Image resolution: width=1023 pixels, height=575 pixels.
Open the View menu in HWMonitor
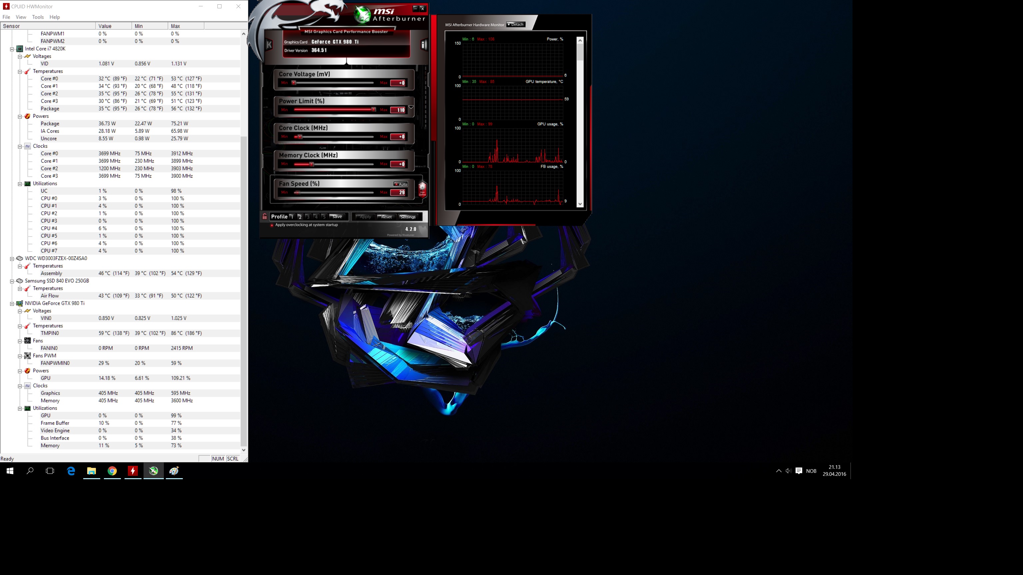tap(21, 17)
